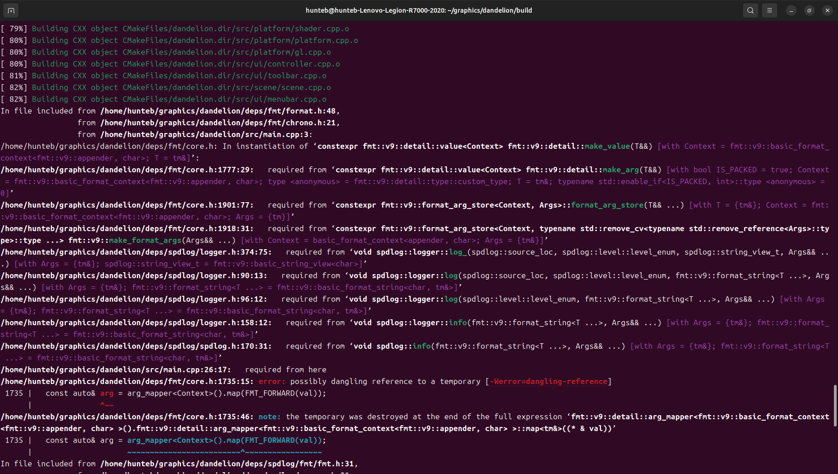Screen dimensions: 838x474
Task: Click the main.cpp:26:17 required-from path
Action: (116, 370)
